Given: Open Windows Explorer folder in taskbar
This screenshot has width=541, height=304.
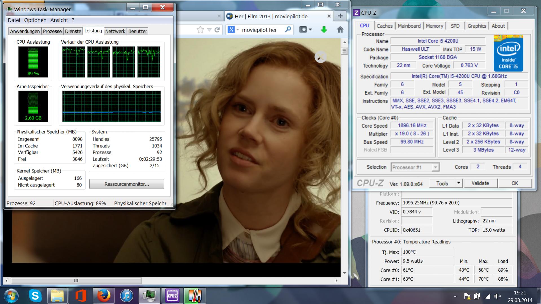Looking at the screenshot, I should click(58, 296).
